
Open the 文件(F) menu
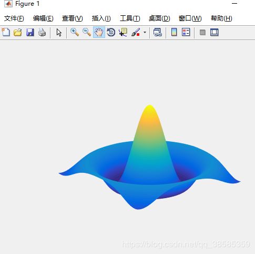[14, 18]
